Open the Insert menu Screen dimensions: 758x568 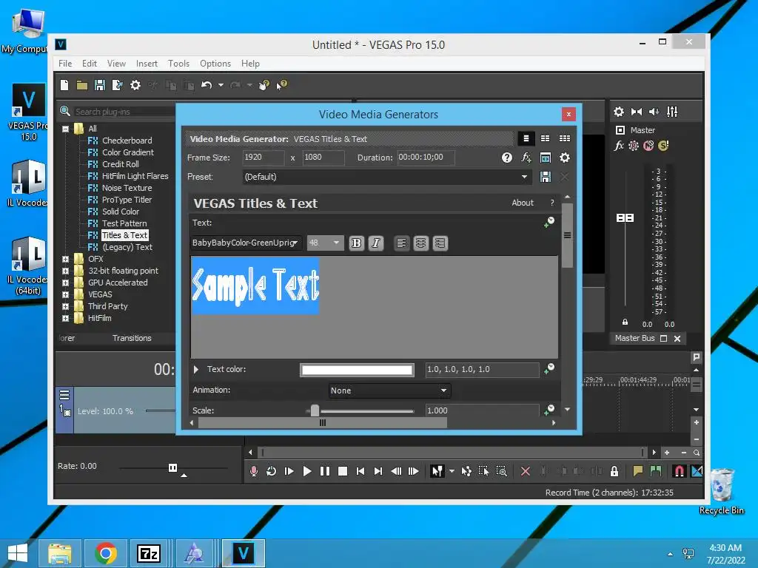[x=147, y=64]
